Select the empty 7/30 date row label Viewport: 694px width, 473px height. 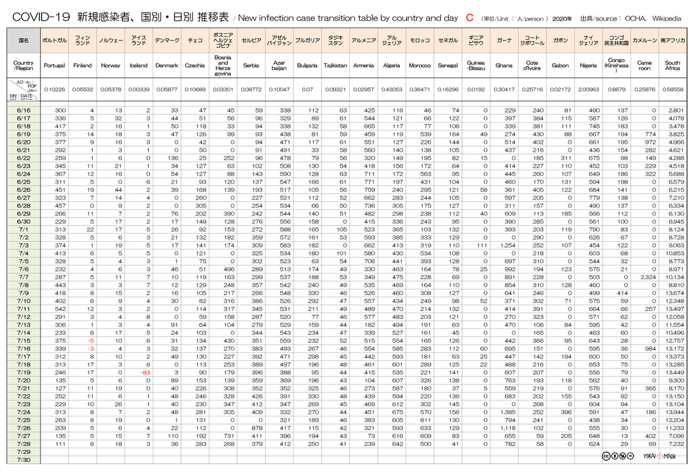click(x=23, y=460)
